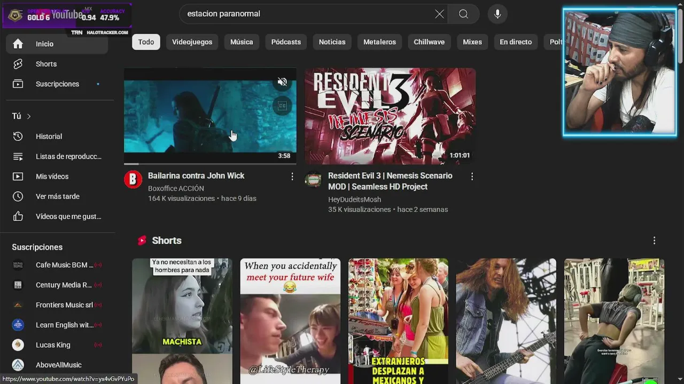Open the Shorts section options menu

[x=654, y=241]
